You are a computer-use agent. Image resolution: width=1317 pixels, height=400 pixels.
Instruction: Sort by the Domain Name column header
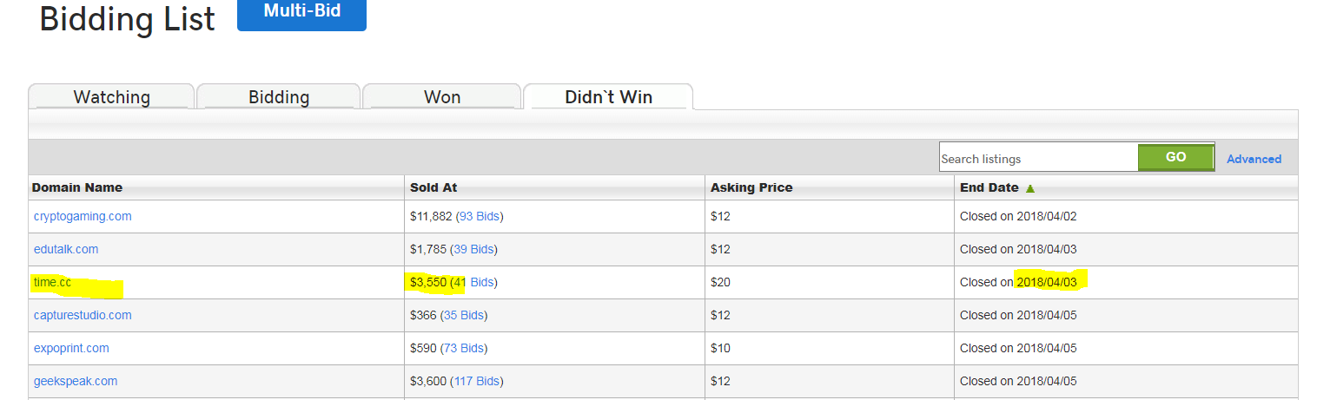[77, 187]
